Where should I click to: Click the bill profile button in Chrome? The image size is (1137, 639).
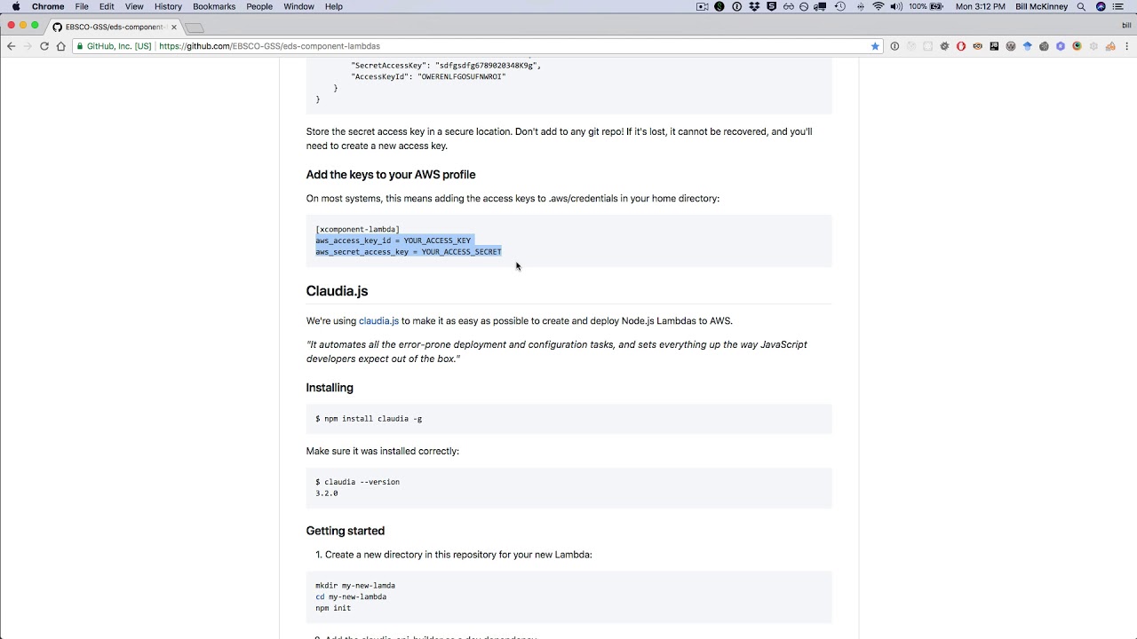click(1126, 26)
